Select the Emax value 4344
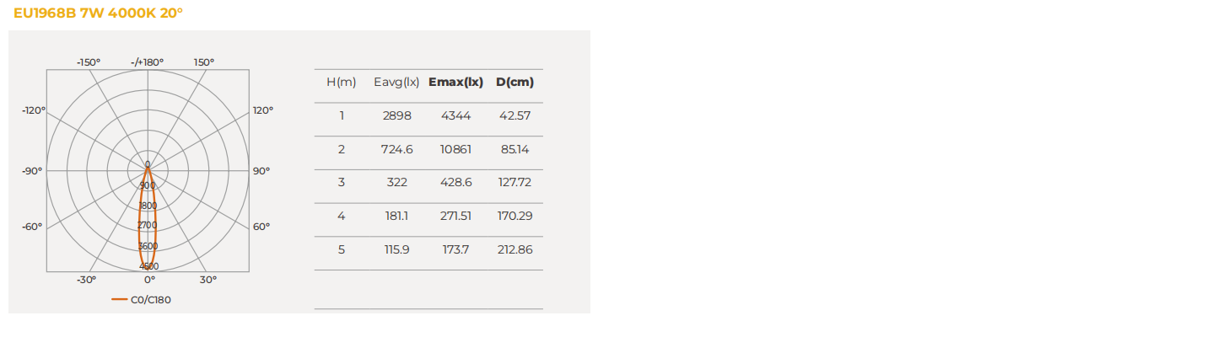Image resolution: width=1207 pixels, height=337 pixels. point(456,115)
